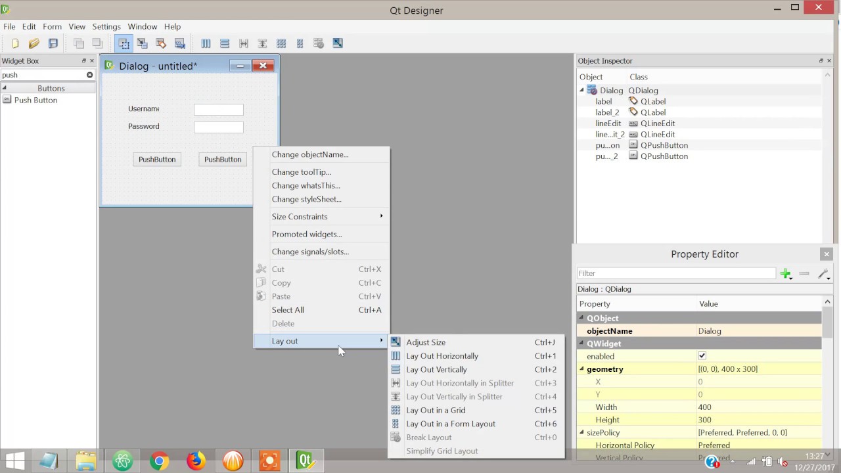The width and height of the screenshot is (841, 473).
Task: Switch to Edit Buddies mode icon
Action: [161, 43]
